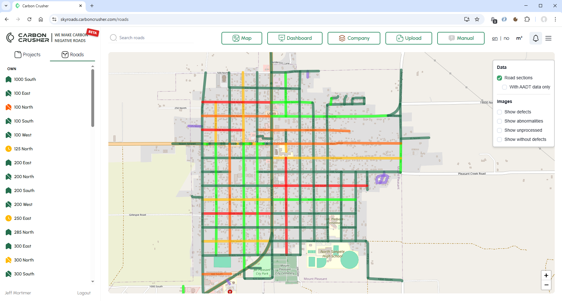562x301 pixels.
Task: Toggle the Road sections checkbox
Action: [499, 78]
